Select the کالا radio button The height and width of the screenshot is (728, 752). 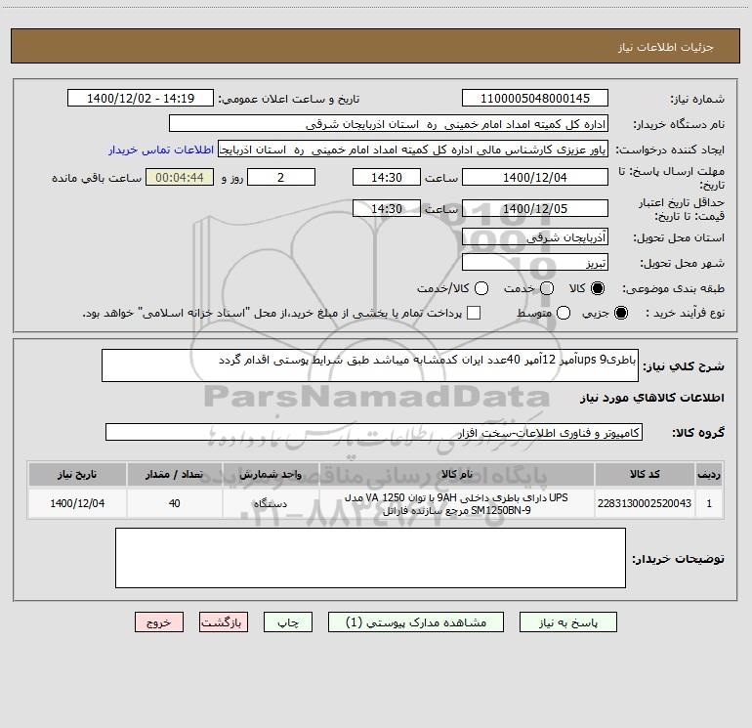(x=598, y=288)
